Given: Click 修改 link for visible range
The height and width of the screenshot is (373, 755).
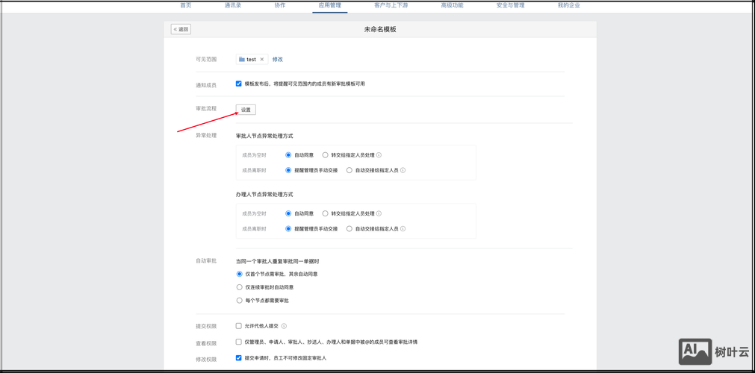Looking at the screenshot, I should [x=278, y=59].
